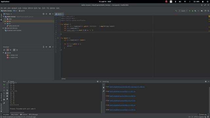Click the print icon in Run console

(7, 96)
